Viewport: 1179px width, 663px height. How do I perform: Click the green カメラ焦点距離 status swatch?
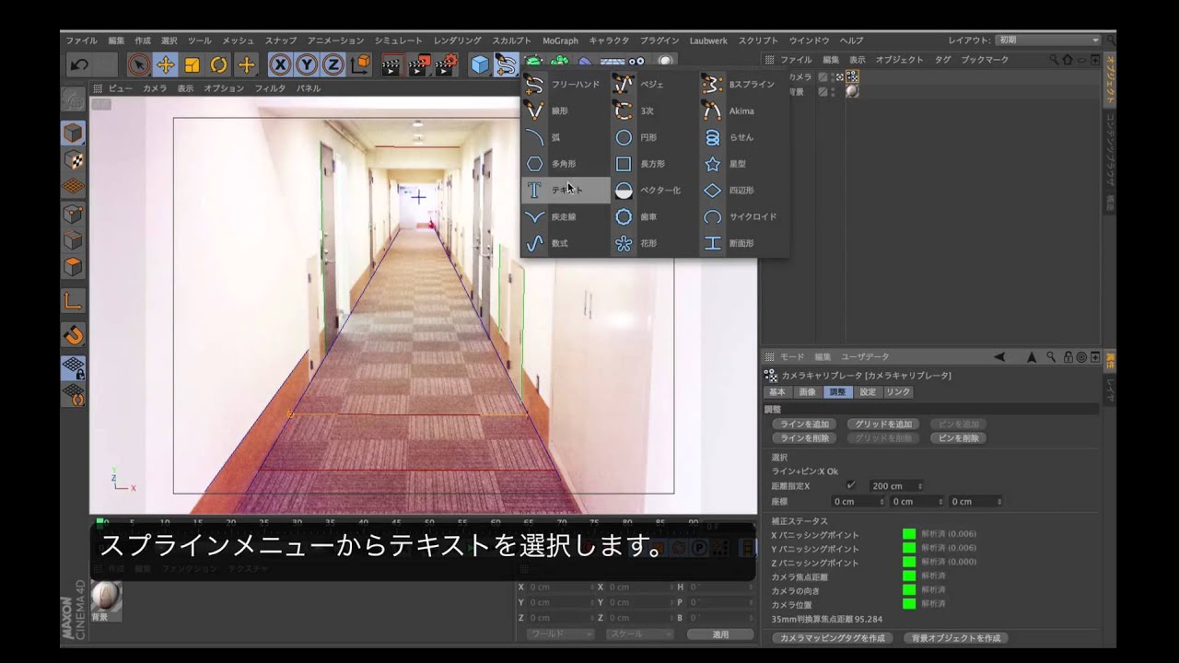(x=909, y=576)
